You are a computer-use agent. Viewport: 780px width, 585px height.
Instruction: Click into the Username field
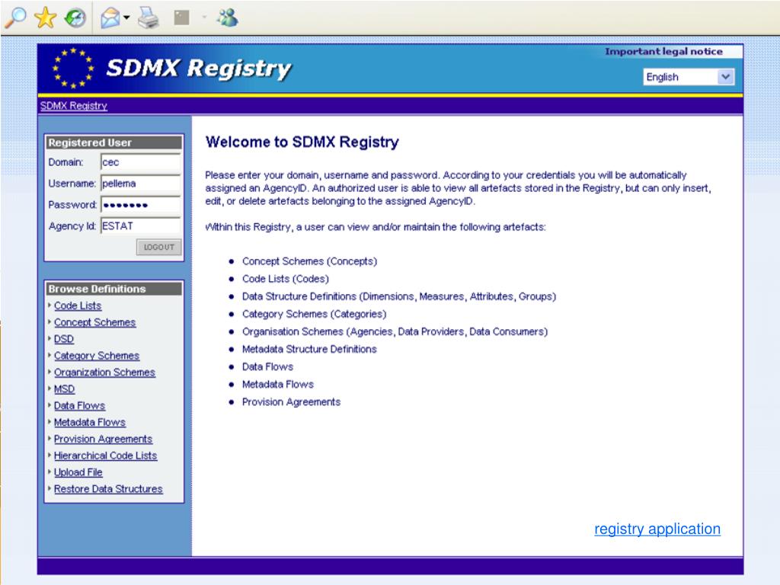coord(140,184)
